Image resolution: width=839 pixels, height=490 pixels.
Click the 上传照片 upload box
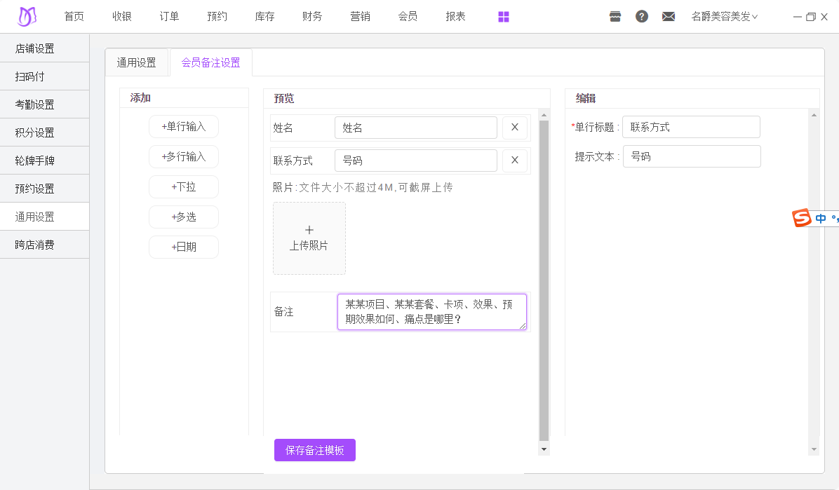pyautogui.click(x=309, y=238)
